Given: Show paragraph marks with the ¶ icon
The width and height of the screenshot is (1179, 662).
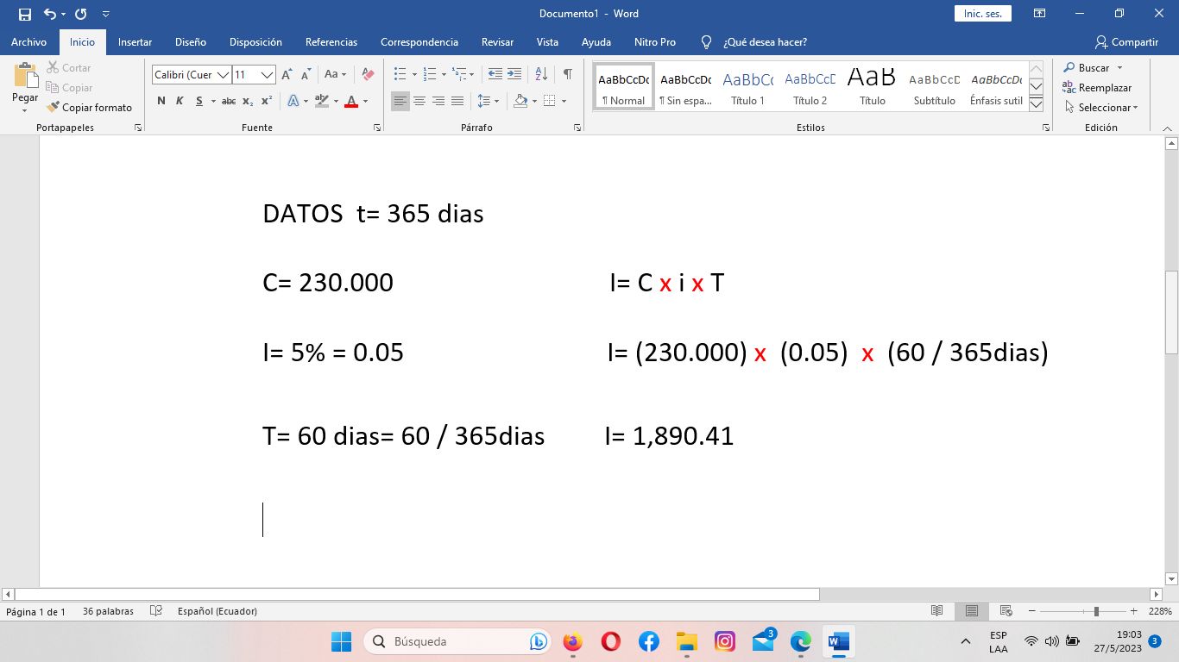Looking at the screenshot, I should click(567, 75).
